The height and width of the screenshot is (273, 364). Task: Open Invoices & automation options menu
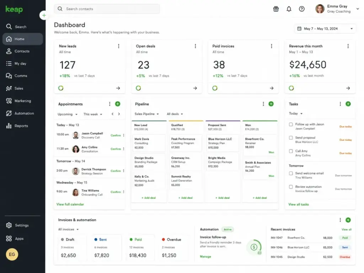[x=340, y=220]
